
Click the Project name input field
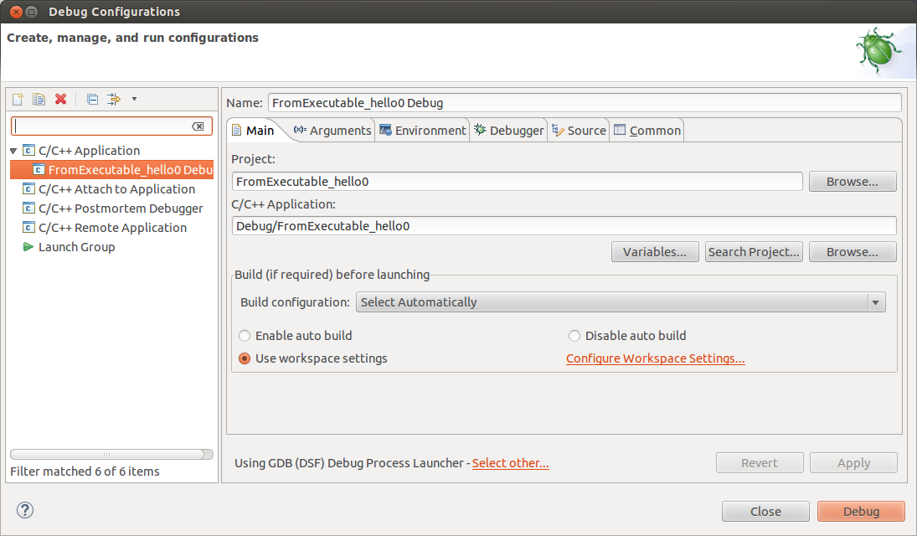tap(516, 181)
